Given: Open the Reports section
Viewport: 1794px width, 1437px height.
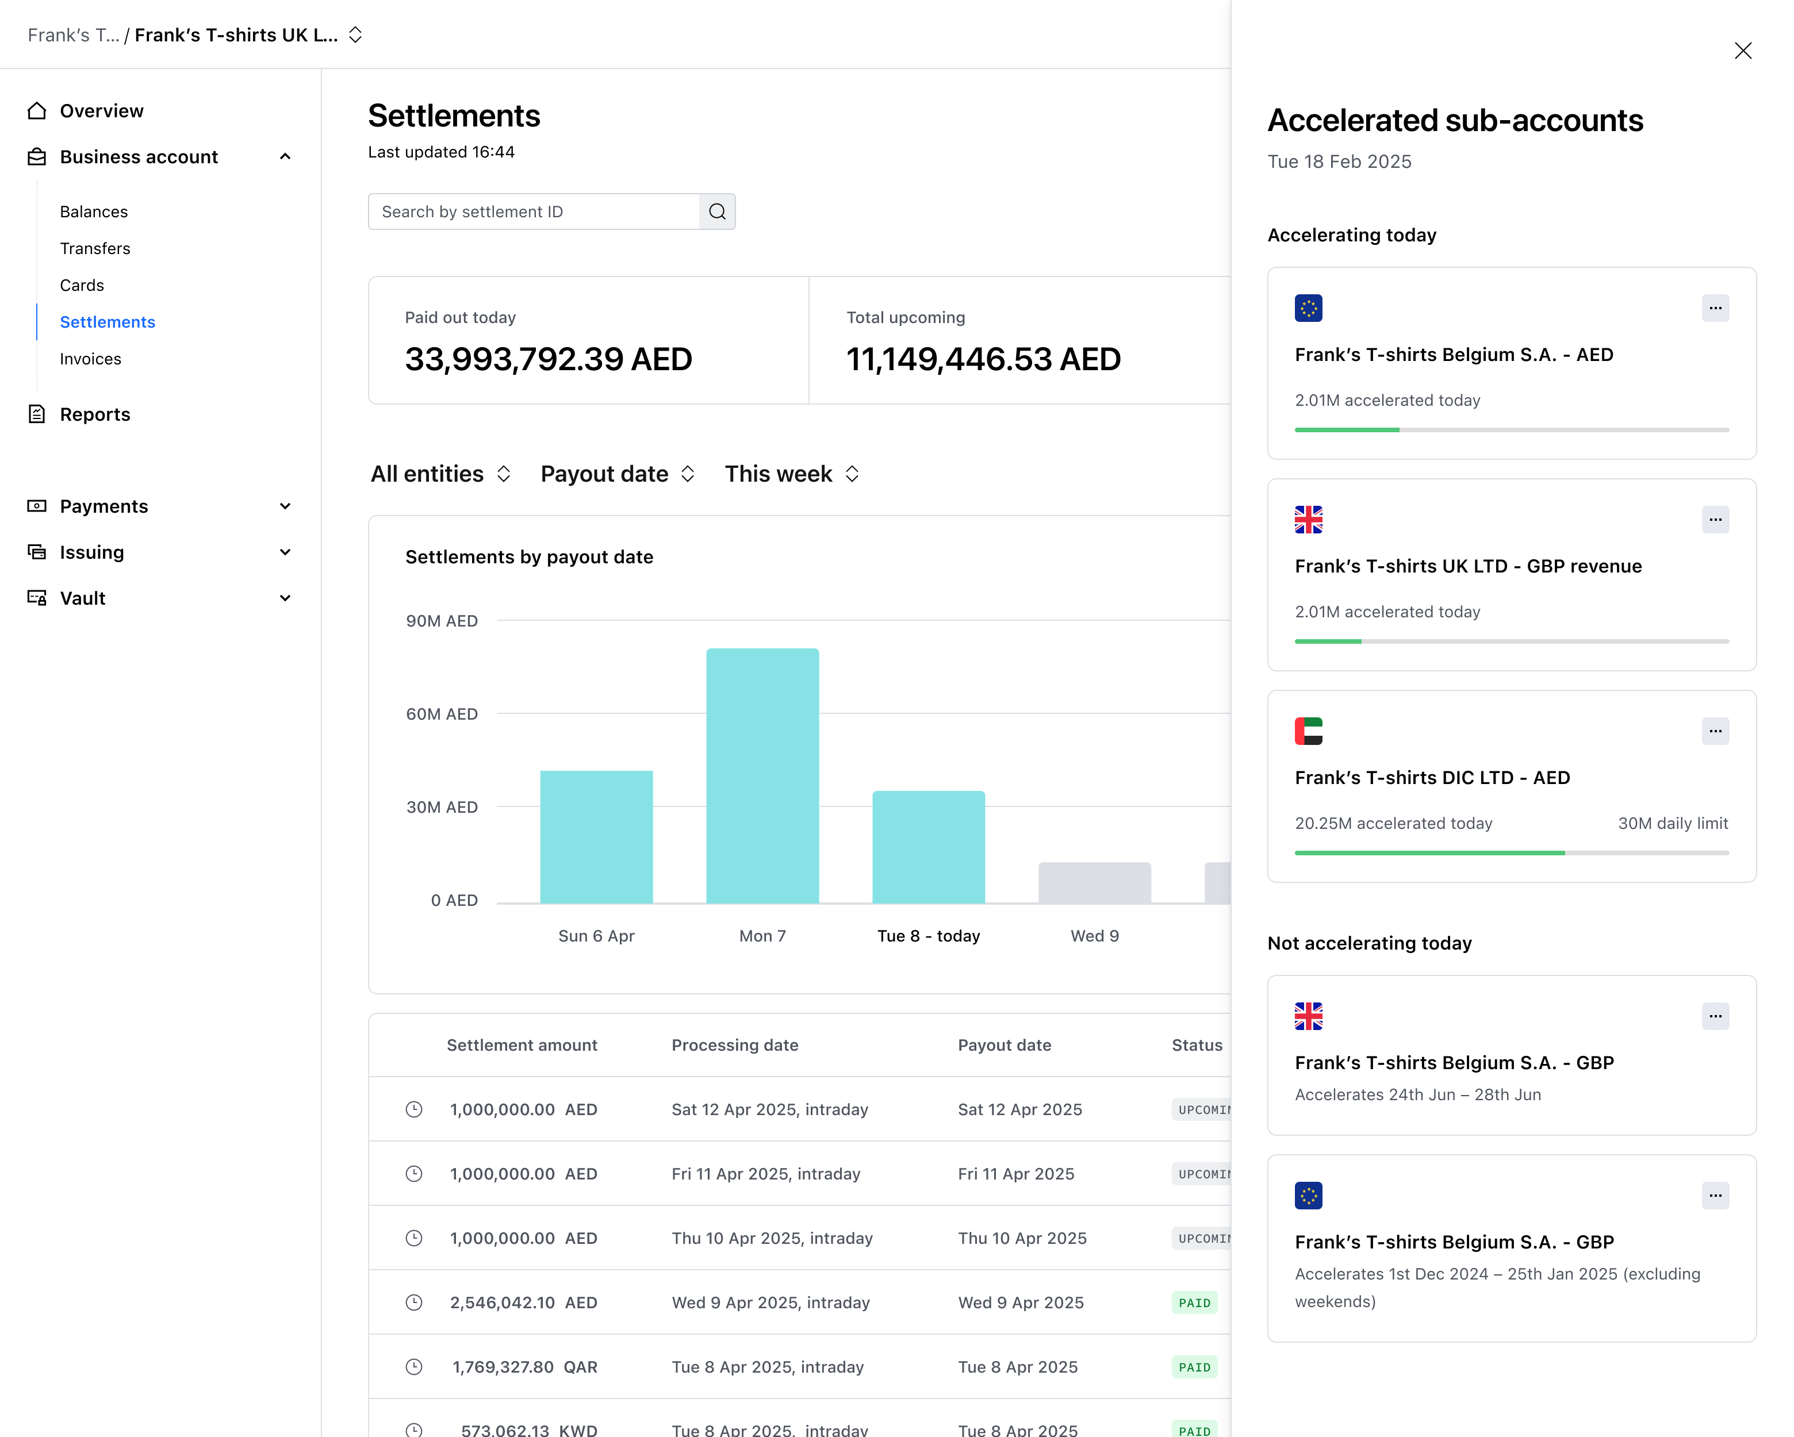Looking at the screenshot, I should [x=95, y=414].
